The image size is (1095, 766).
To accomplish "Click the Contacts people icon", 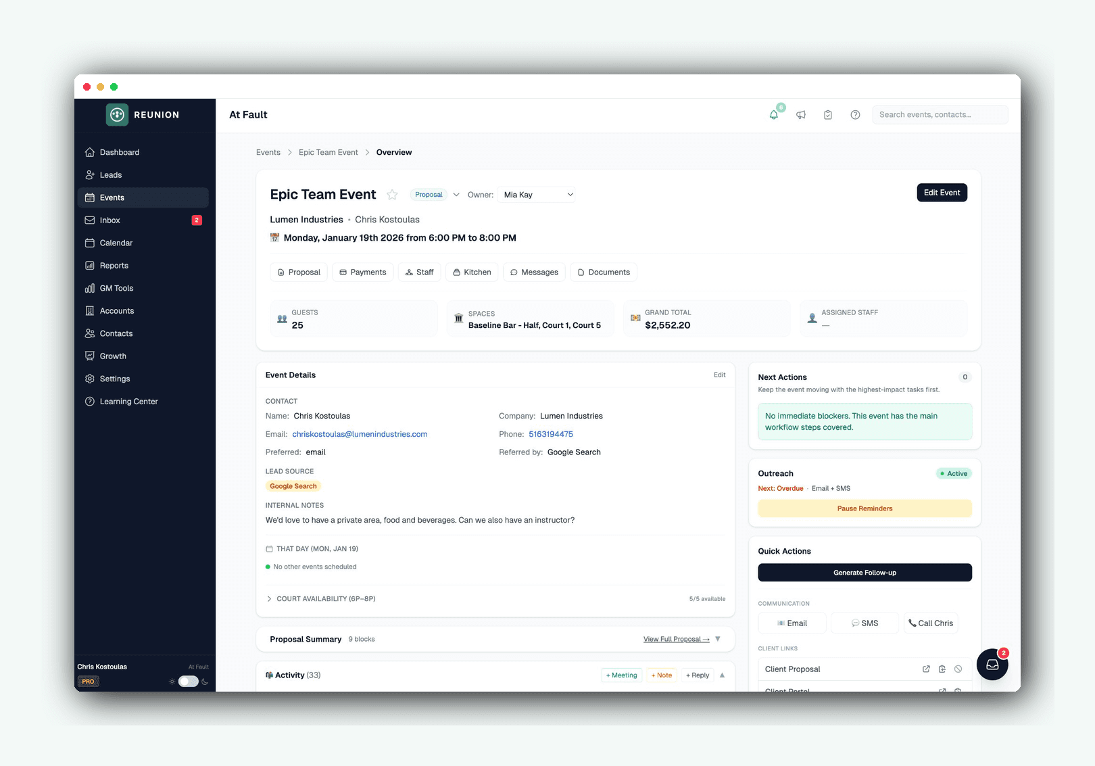I will 90,333.
